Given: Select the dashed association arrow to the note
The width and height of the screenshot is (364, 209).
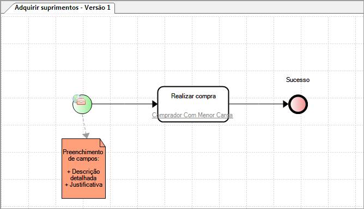Looking at the screenshot, I should [x=84, y=126].
